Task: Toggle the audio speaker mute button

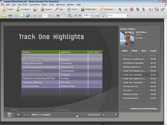Action: pyautogui.click(x=104, y=115)
